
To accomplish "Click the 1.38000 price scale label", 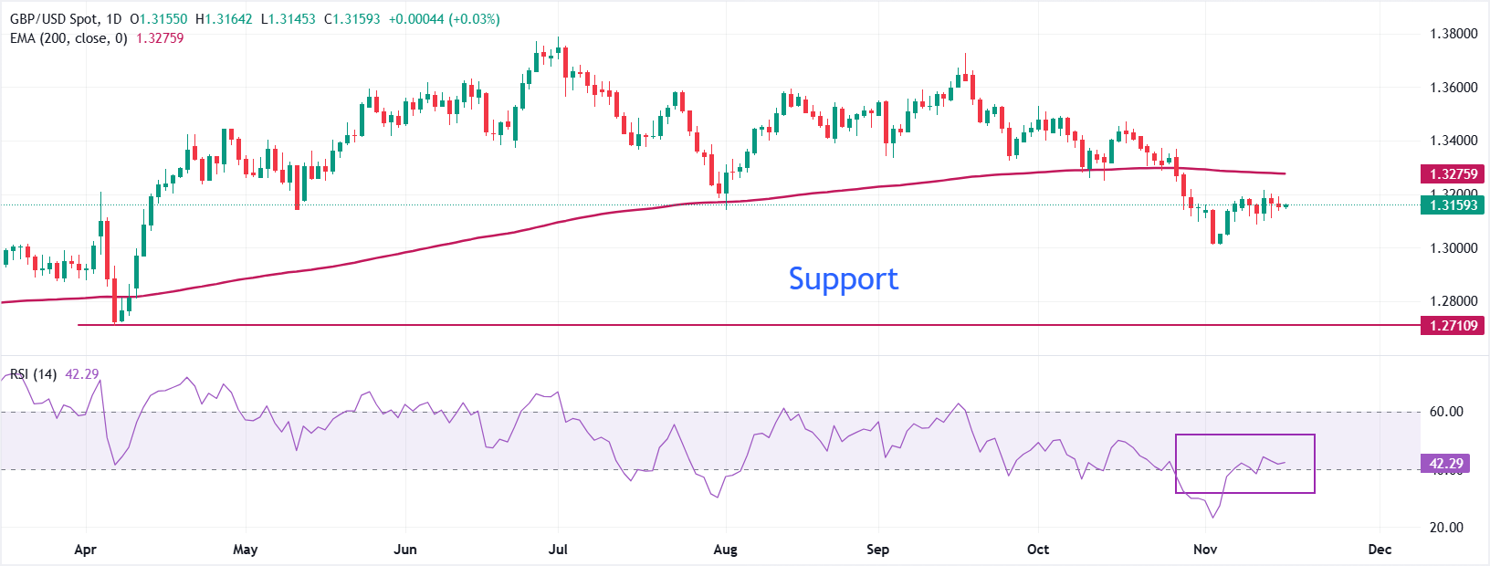I will [1453, 34].
